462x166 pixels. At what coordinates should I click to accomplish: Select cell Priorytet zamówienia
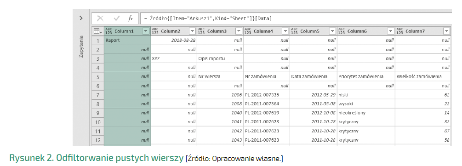coord(366,77)
